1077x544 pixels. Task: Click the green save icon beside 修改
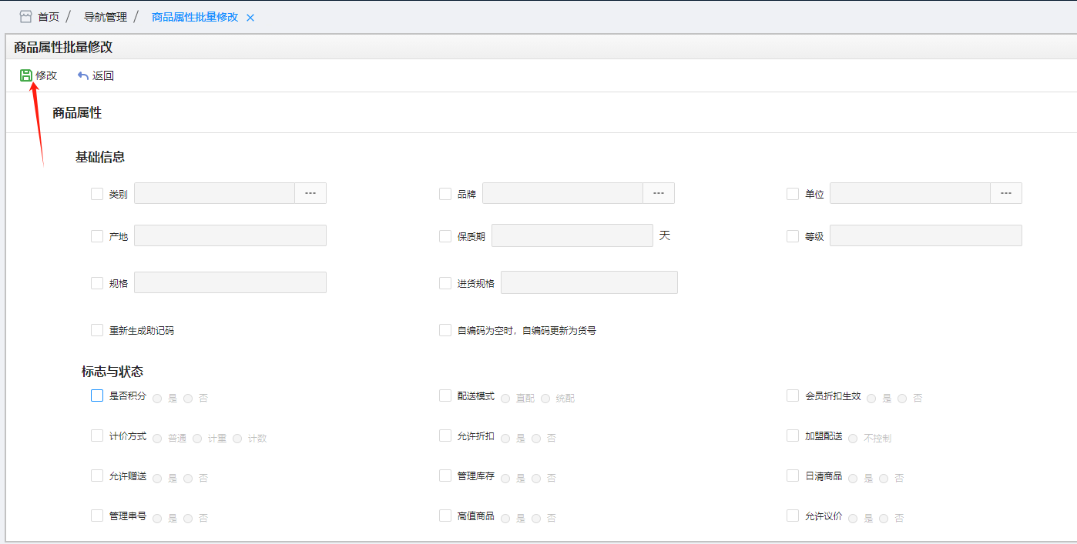pos(26,75)
